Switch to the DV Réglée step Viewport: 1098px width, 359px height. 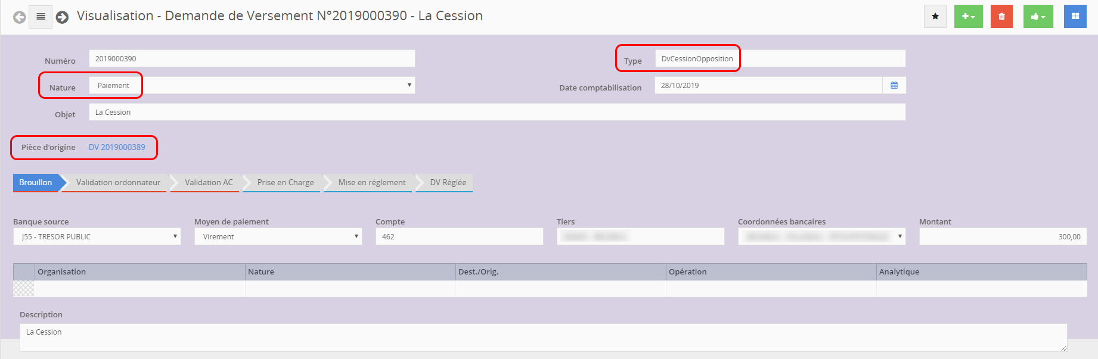point(448,182)
